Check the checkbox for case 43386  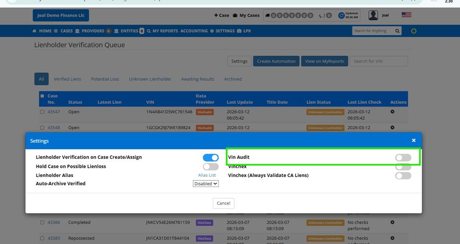[42, 223]
